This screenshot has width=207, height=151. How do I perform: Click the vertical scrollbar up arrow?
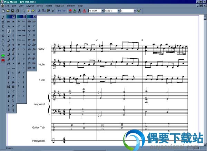[205, 16]
